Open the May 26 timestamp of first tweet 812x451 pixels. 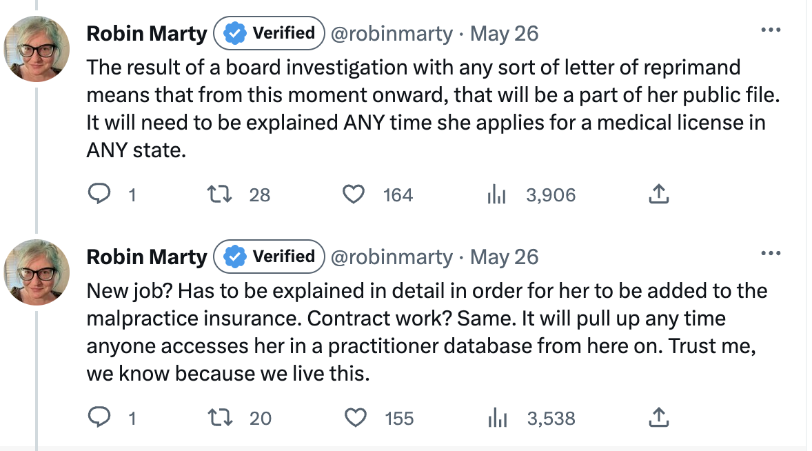point(504,34)
